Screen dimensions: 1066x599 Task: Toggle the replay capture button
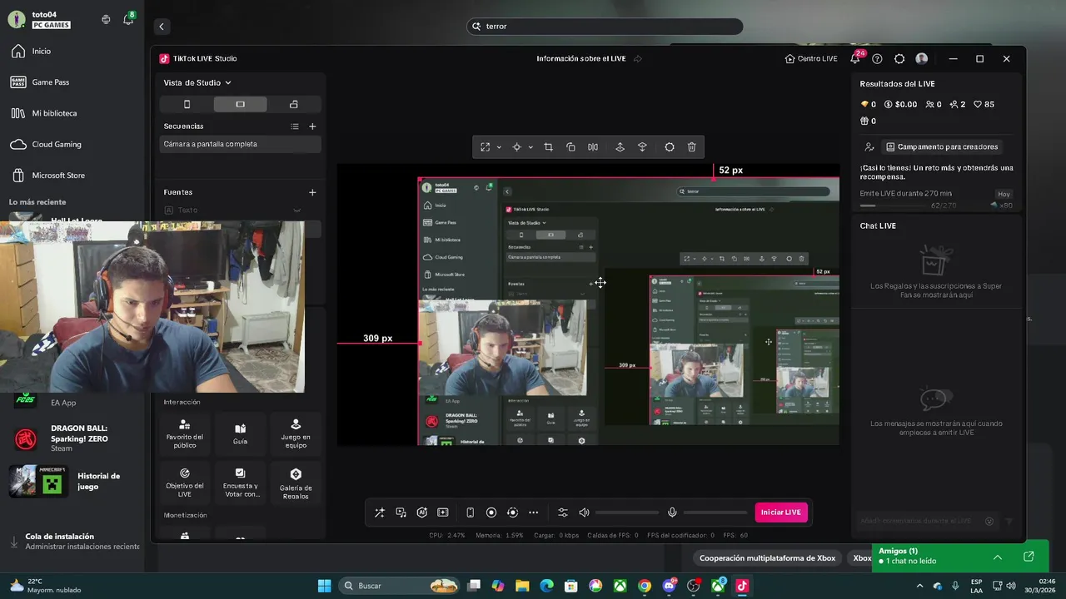click(x=512, y=512)
